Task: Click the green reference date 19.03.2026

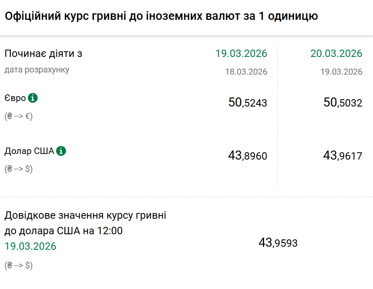Action: 31,246
